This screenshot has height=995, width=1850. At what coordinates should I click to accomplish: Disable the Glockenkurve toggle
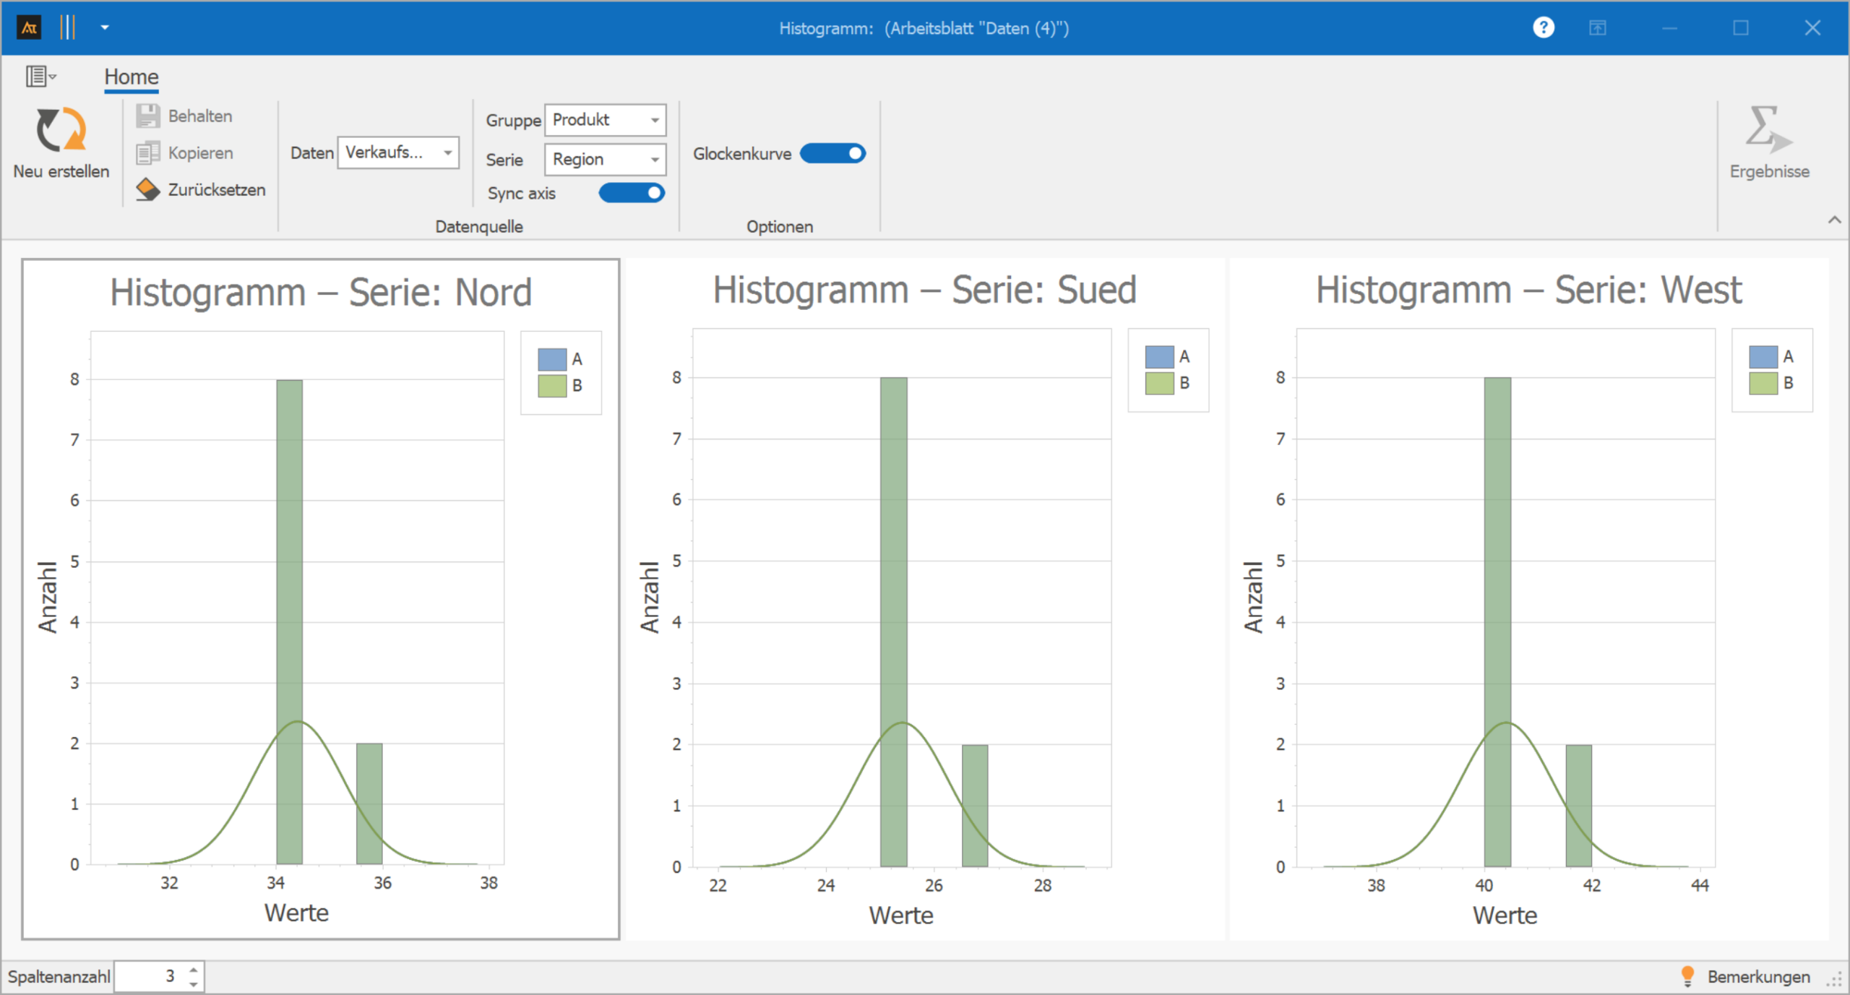point(832,153)
